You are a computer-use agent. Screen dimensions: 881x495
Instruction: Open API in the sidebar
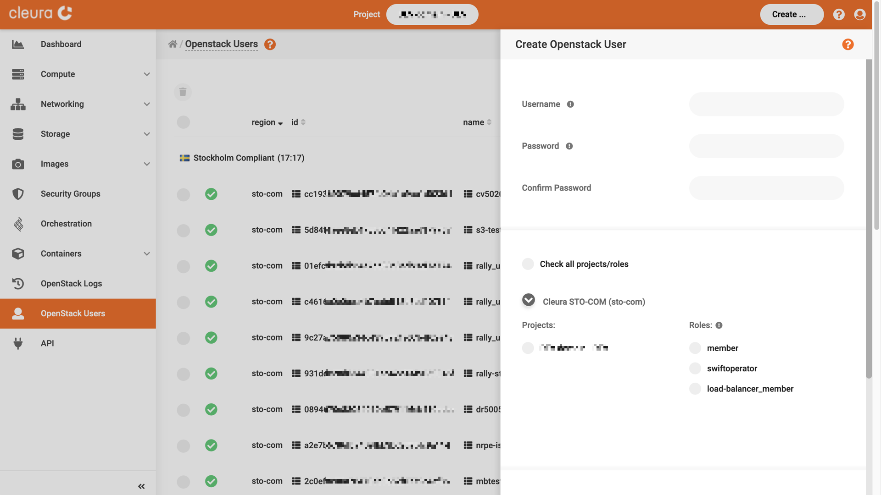pos(78,343)
